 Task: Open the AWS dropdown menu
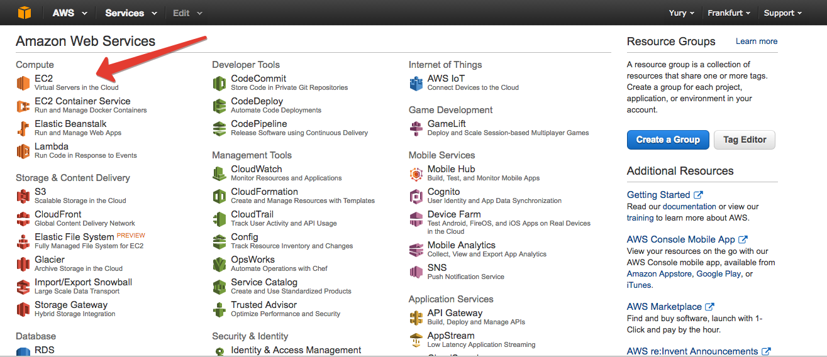point(69,13)
